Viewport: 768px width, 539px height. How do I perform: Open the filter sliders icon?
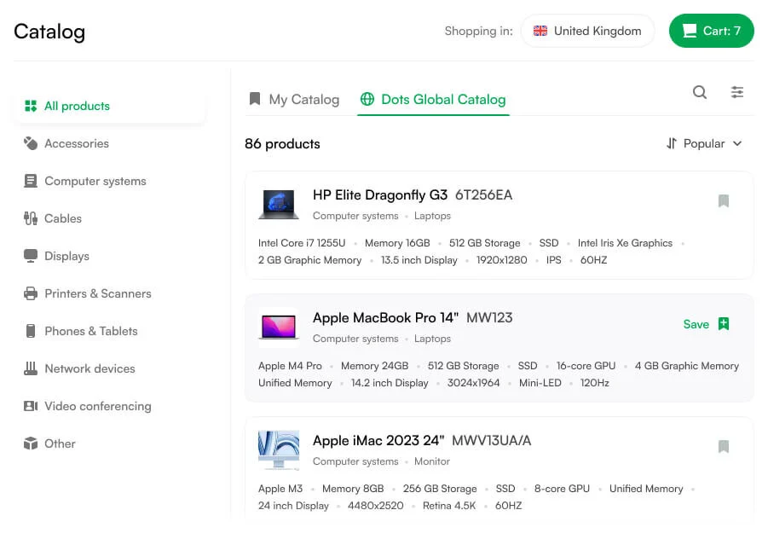pos(737,92)
